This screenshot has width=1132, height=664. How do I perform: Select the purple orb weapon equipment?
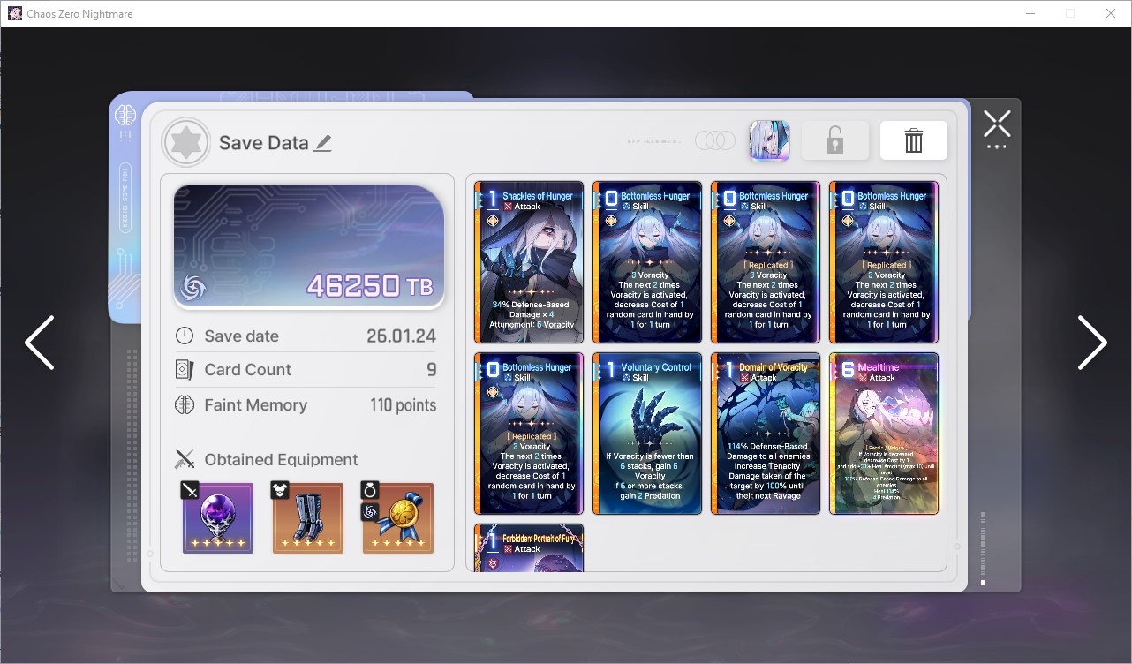tap(218, 518)
